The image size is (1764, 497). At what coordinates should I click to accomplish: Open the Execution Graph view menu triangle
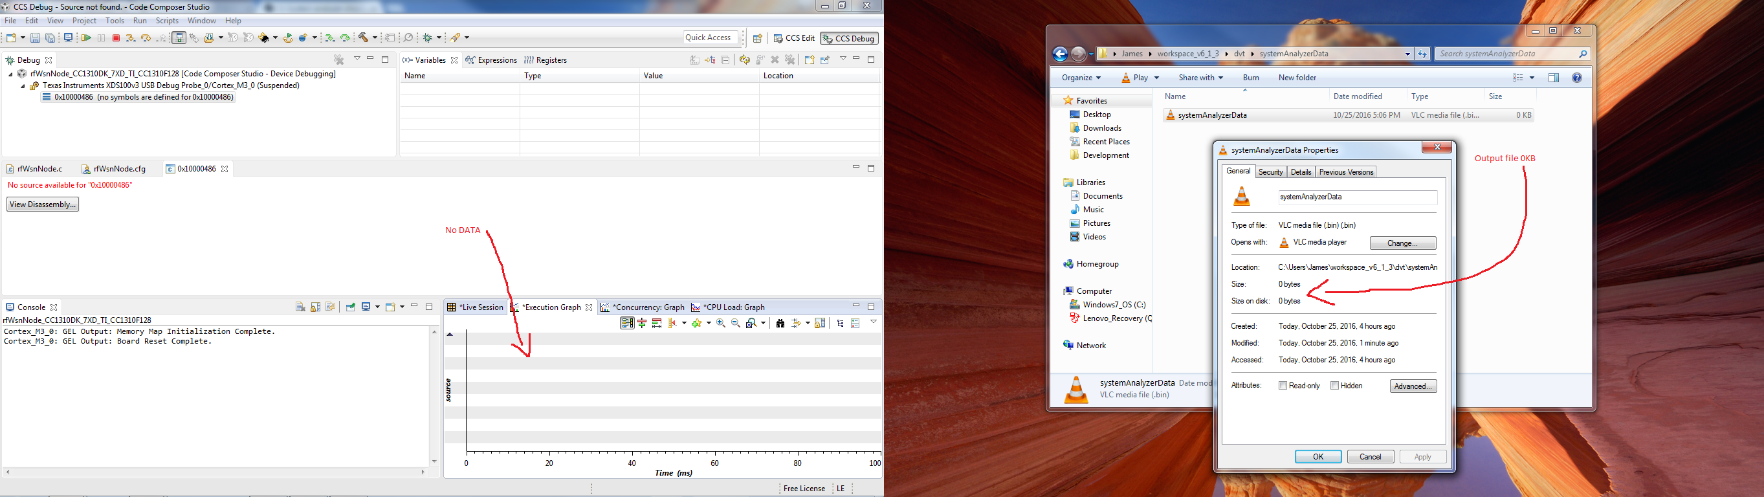(874, 321)
